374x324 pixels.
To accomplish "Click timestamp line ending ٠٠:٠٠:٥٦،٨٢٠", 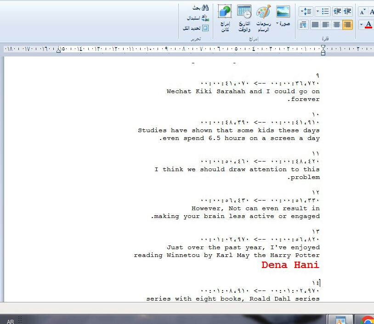I will [260, 240].
